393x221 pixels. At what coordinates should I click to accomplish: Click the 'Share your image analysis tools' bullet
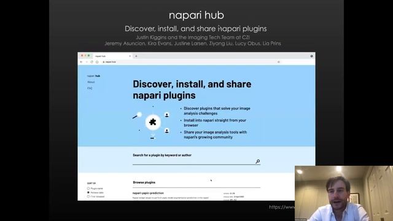(x=215, y=134)
